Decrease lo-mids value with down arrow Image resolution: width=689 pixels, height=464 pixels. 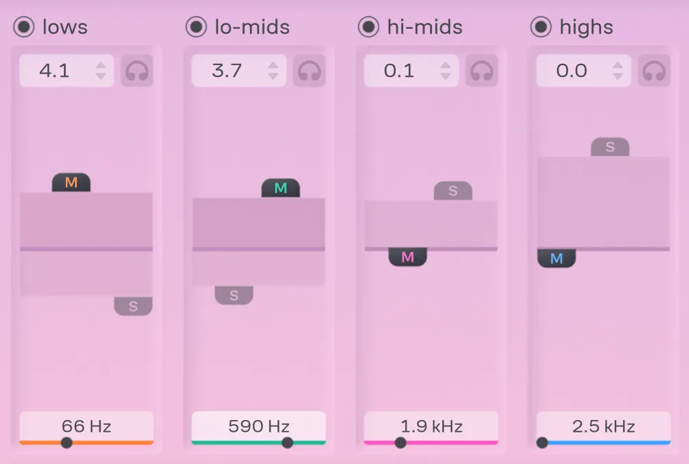pos(273,76)
